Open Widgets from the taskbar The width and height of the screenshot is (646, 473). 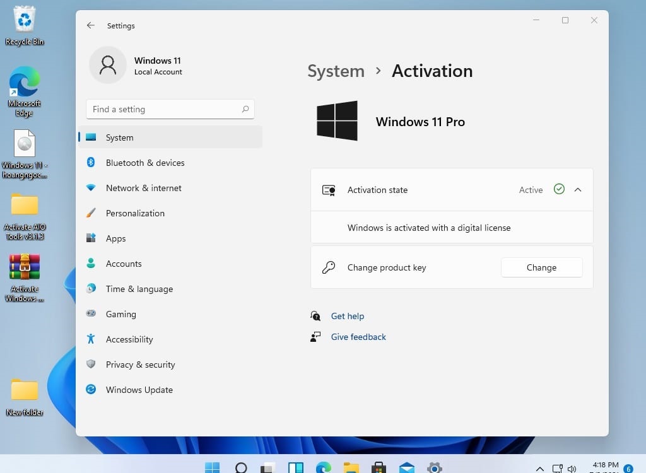pyautogui.click(x=296, y=468)
